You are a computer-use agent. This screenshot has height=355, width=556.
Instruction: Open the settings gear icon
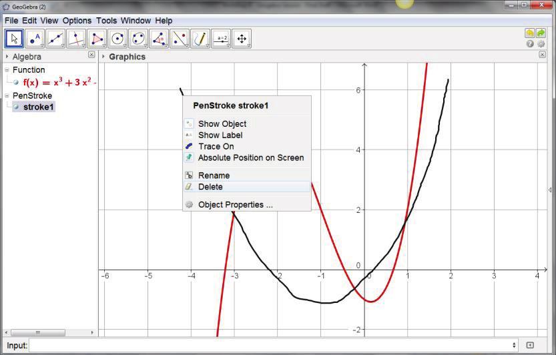point(541,43)
